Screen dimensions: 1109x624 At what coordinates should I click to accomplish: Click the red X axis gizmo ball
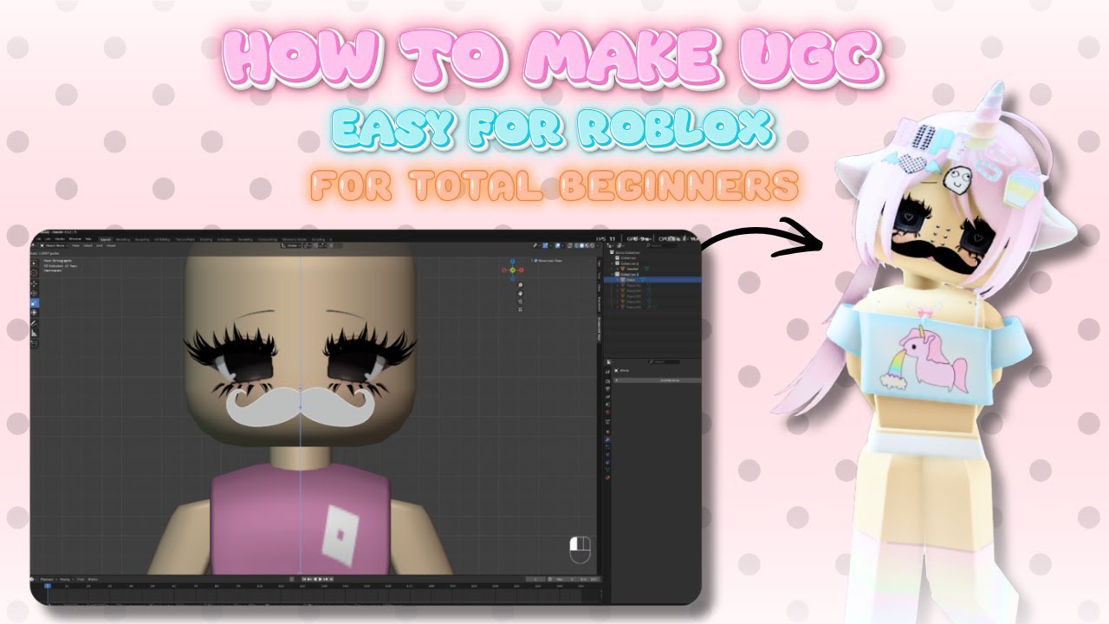pos(521,270)
